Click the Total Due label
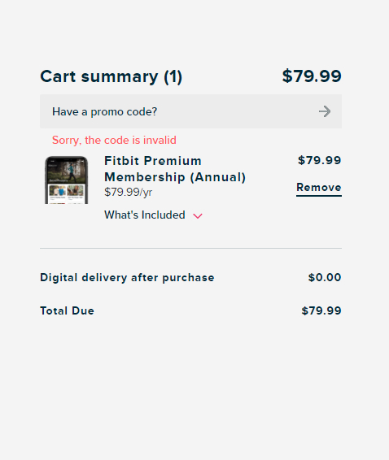The width and height of the screenshot is (389, 460). point(67,311)
